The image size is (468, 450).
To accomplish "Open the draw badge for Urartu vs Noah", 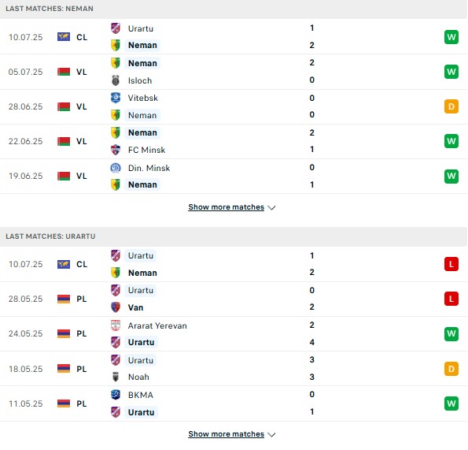I will point(451,369).
